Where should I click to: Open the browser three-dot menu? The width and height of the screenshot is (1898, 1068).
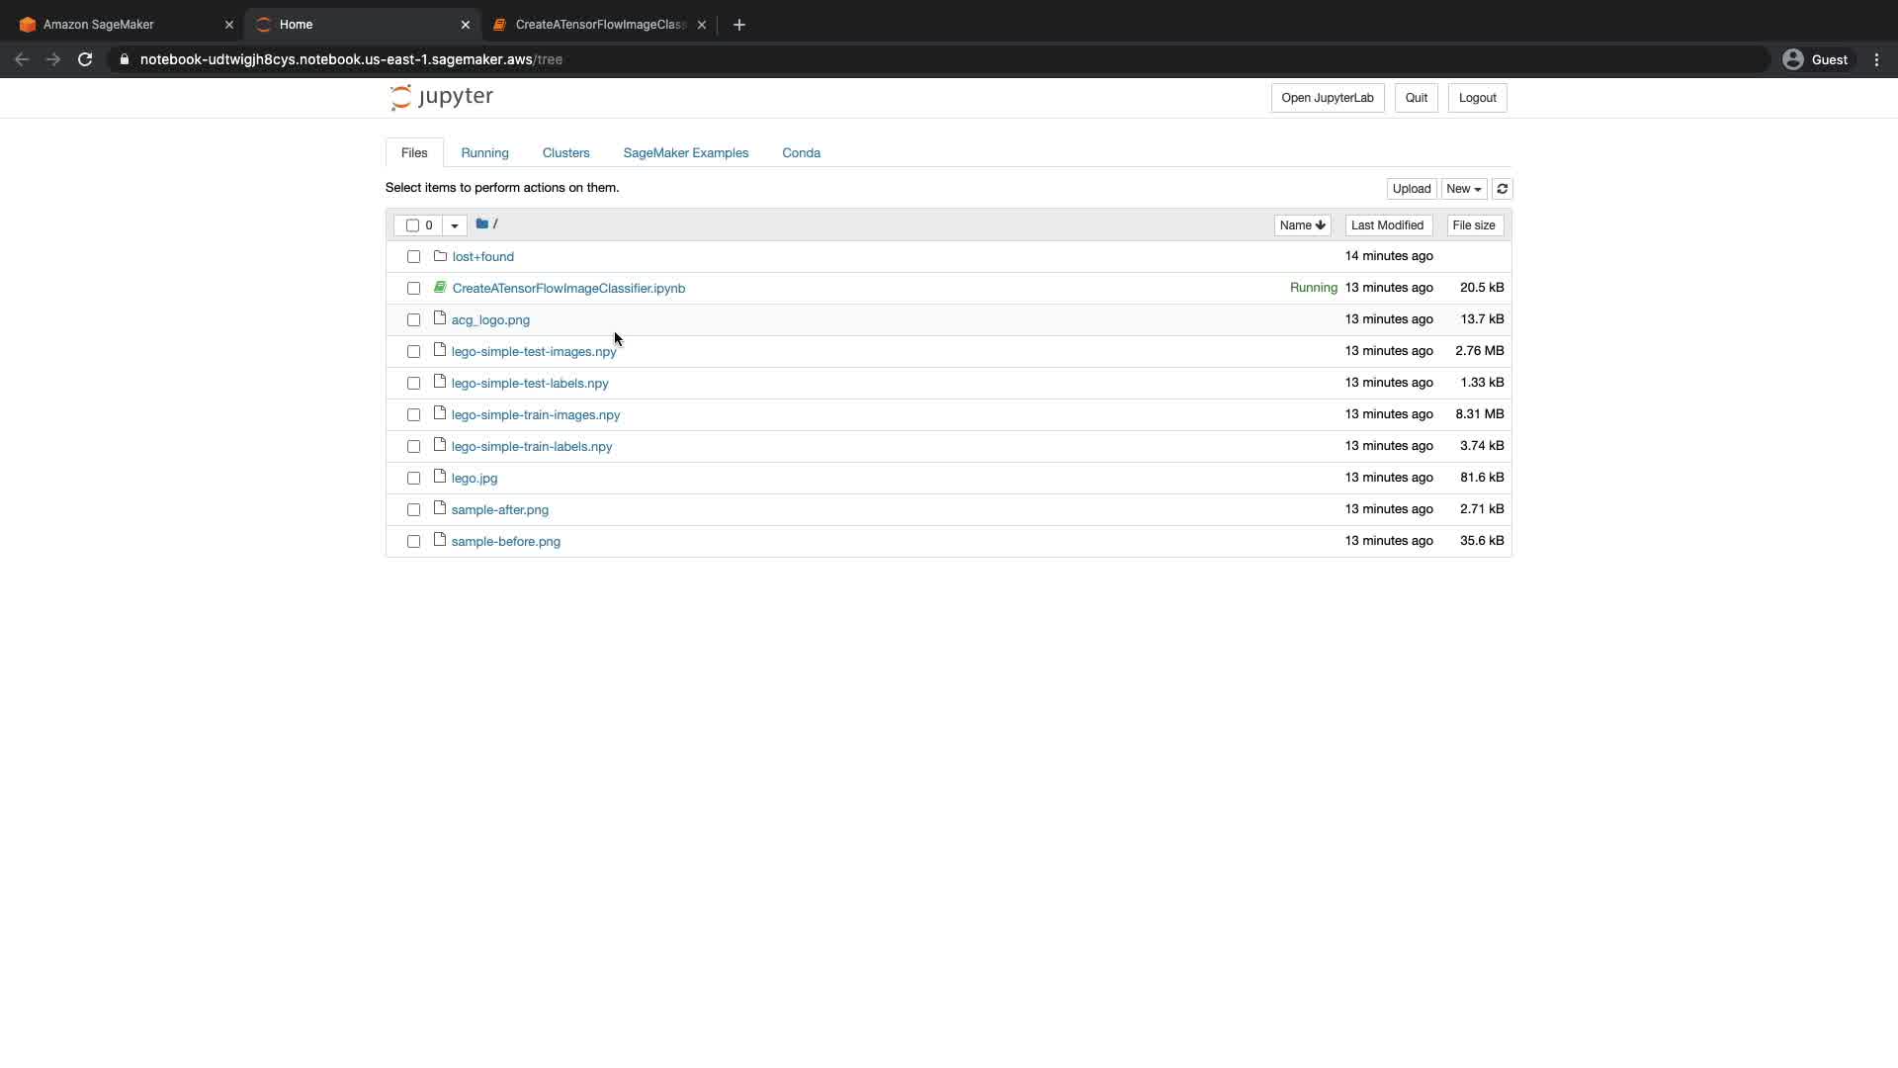click(x=1876, y=59)
